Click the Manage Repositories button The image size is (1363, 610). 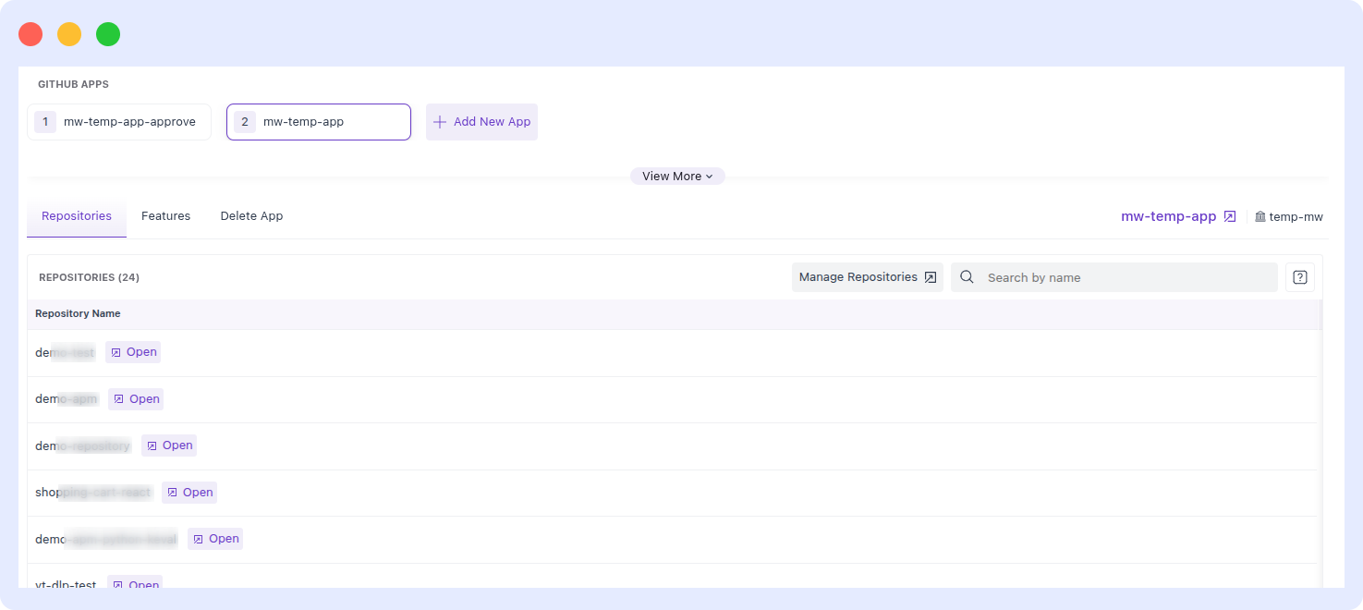point(858,276)
